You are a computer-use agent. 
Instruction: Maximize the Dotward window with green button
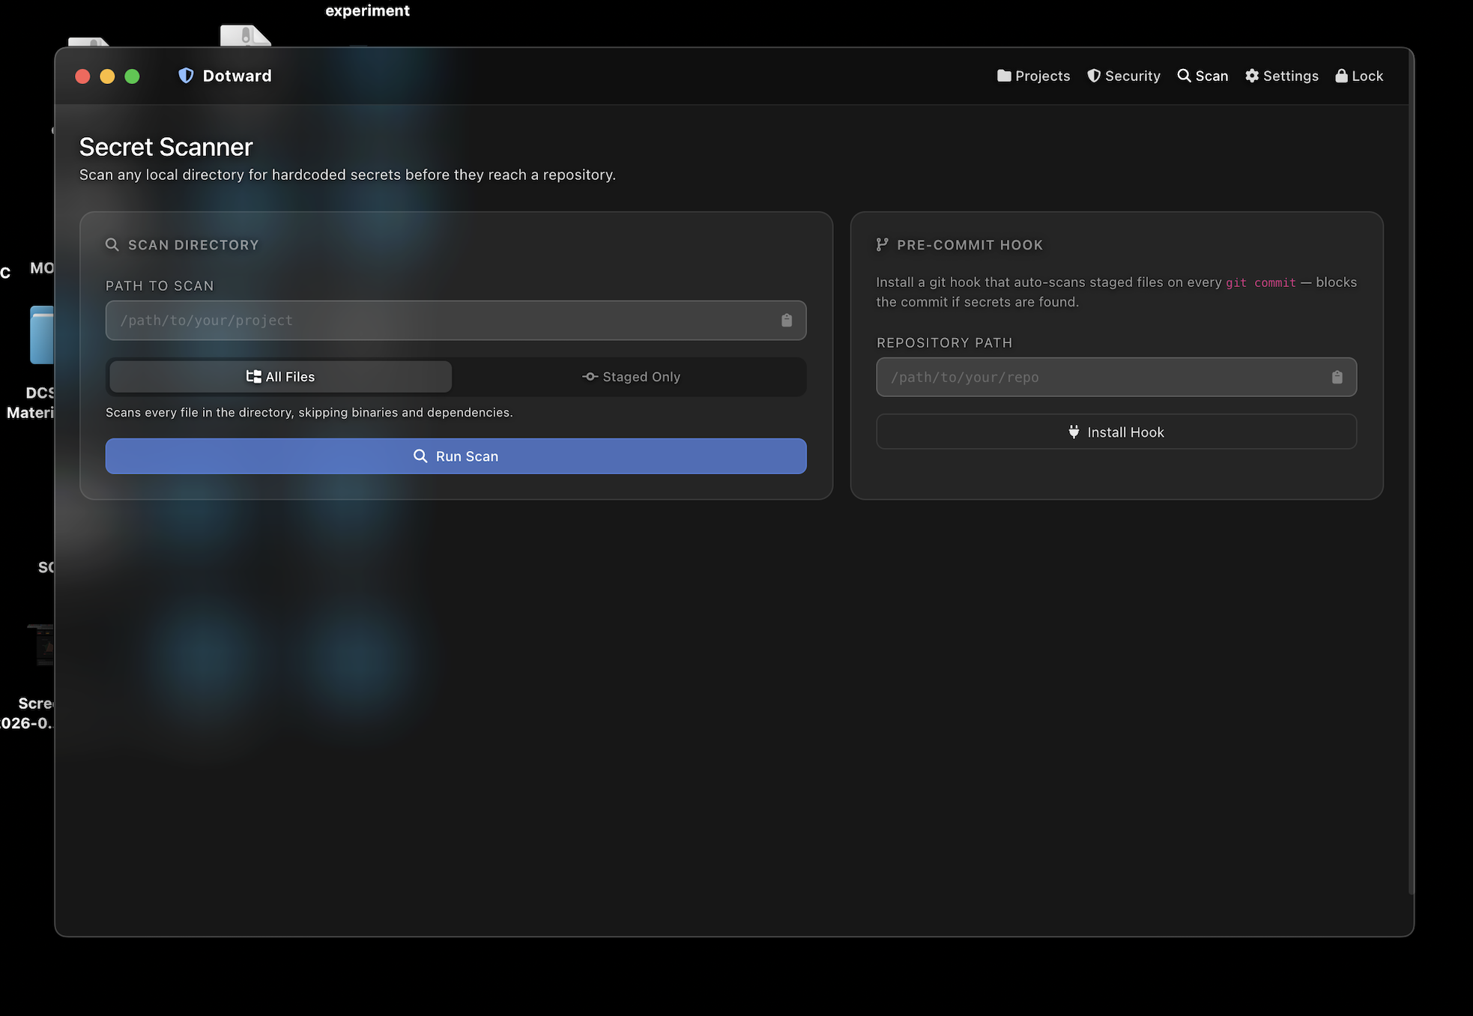coord(132,76)
